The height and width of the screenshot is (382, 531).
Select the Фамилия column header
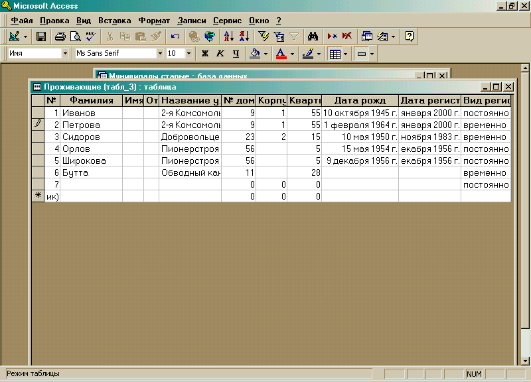coord(92,101)
